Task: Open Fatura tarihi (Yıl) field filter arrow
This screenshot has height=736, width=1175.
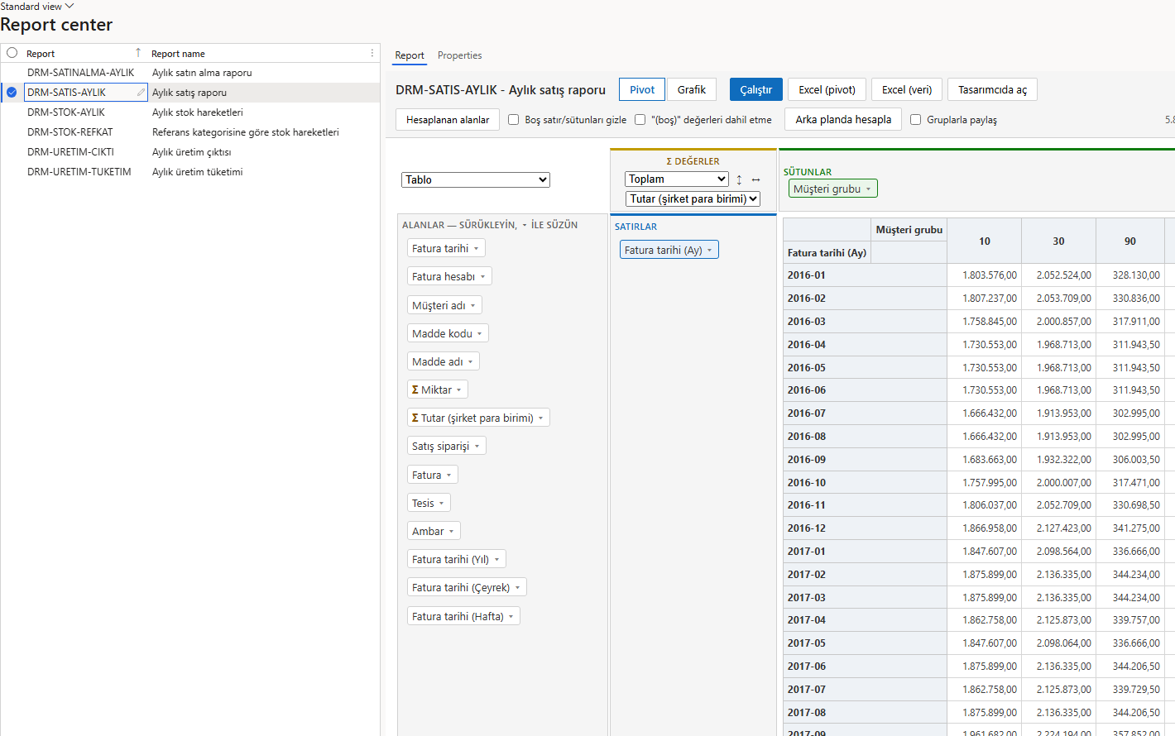Action: pyautogui.click(x=496, y=560)
